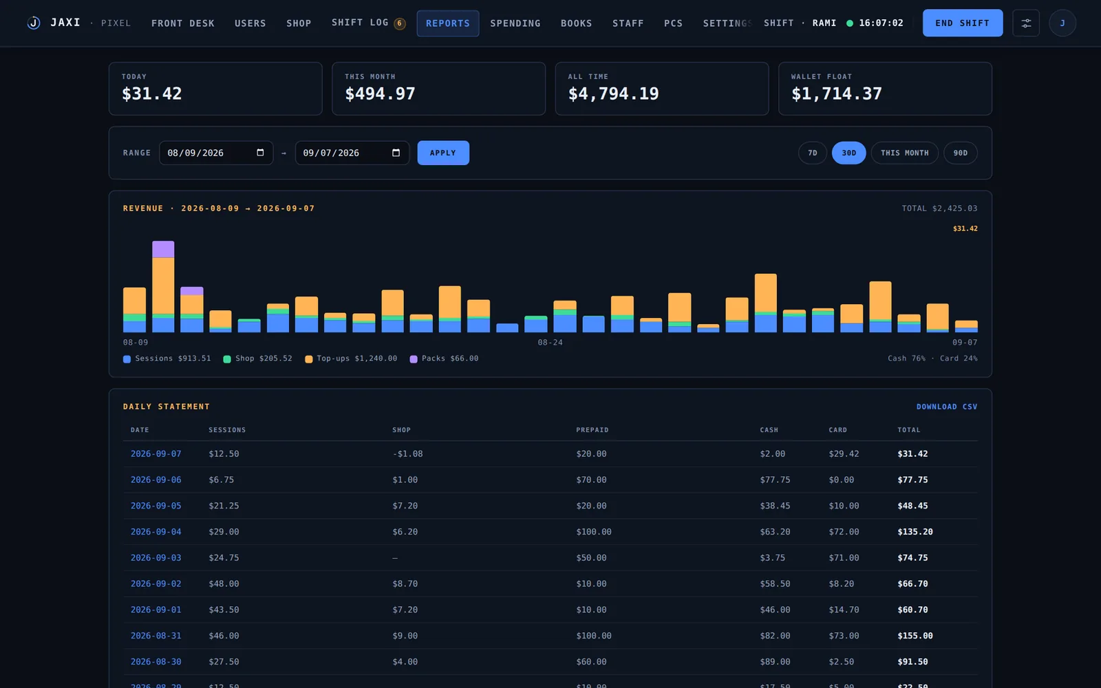
Task: Click the All Time value $4,794.19
Action: 614,94
